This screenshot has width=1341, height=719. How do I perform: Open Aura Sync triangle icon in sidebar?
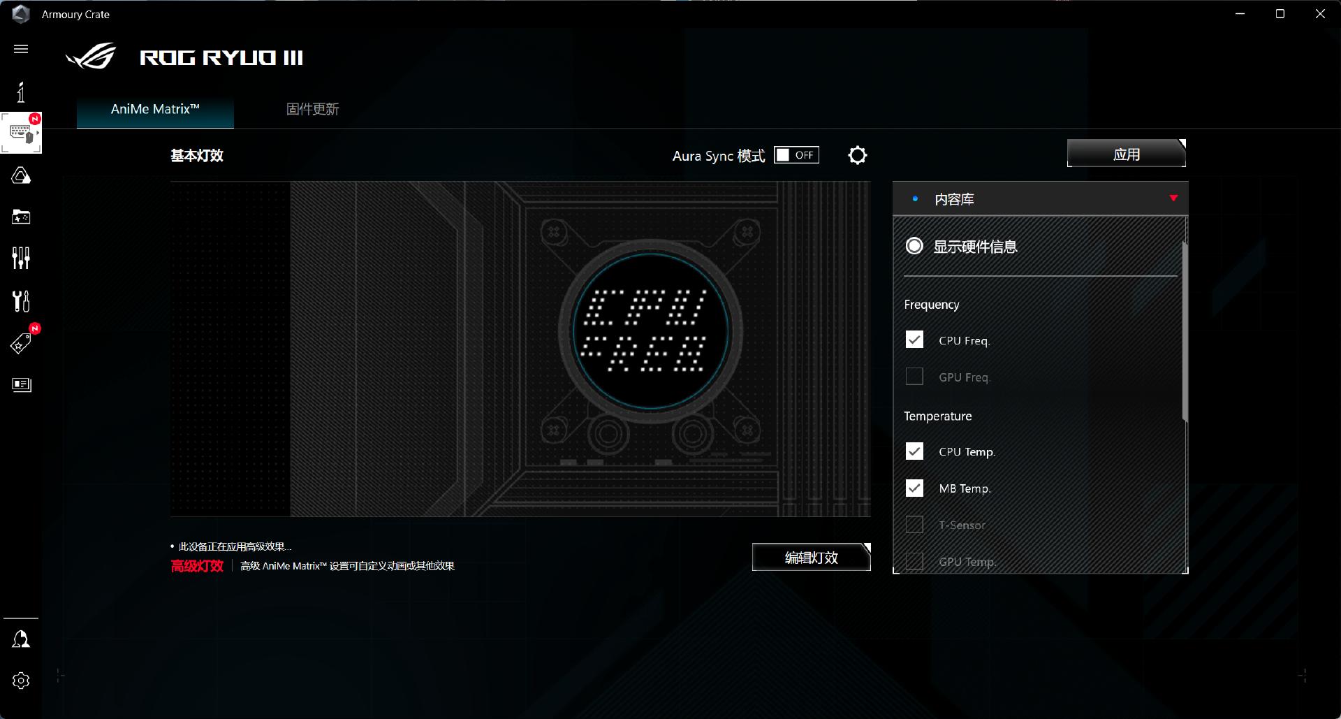pos(21,175)
